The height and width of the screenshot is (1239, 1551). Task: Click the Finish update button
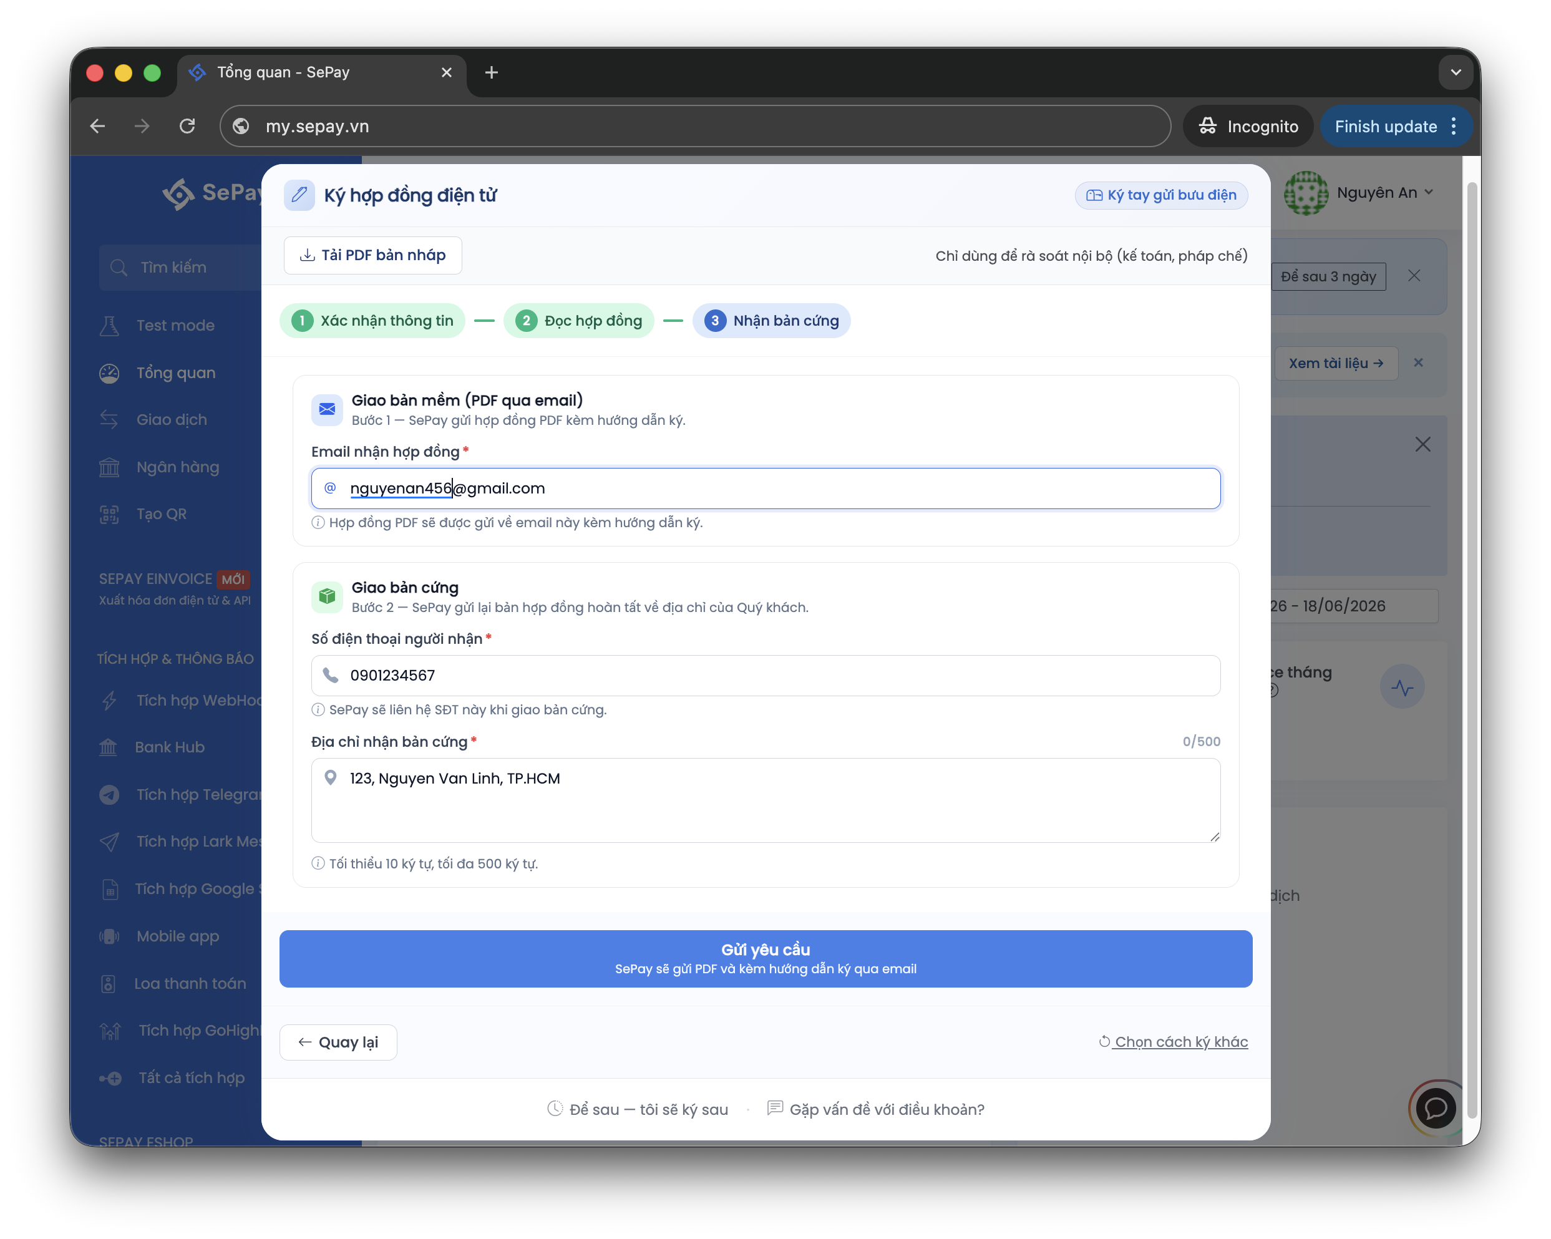pos(1386,126)
